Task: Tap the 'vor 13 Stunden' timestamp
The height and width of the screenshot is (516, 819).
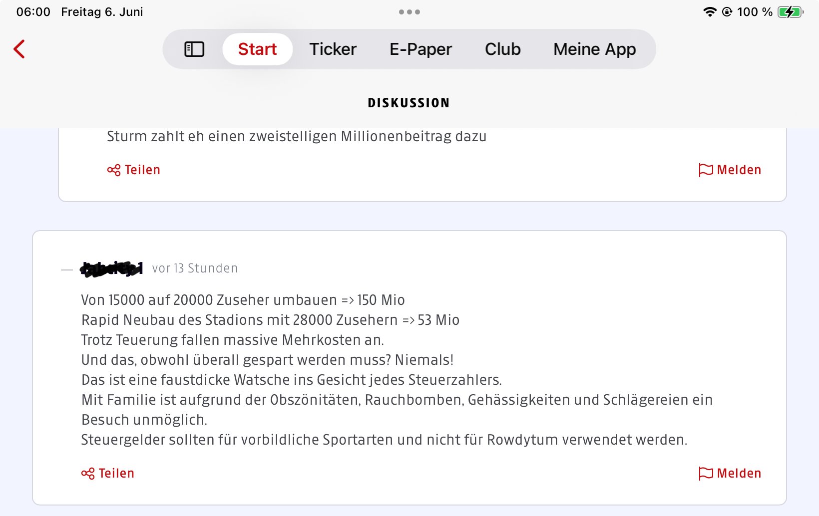Action: (x=195, y=268)
